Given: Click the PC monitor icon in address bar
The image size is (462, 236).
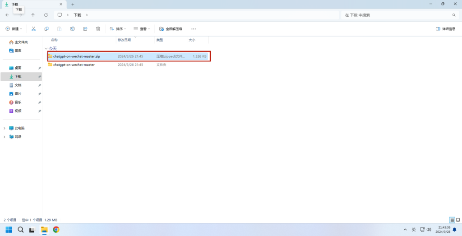Looking at the screenshot, I should [x=60, y=15].
